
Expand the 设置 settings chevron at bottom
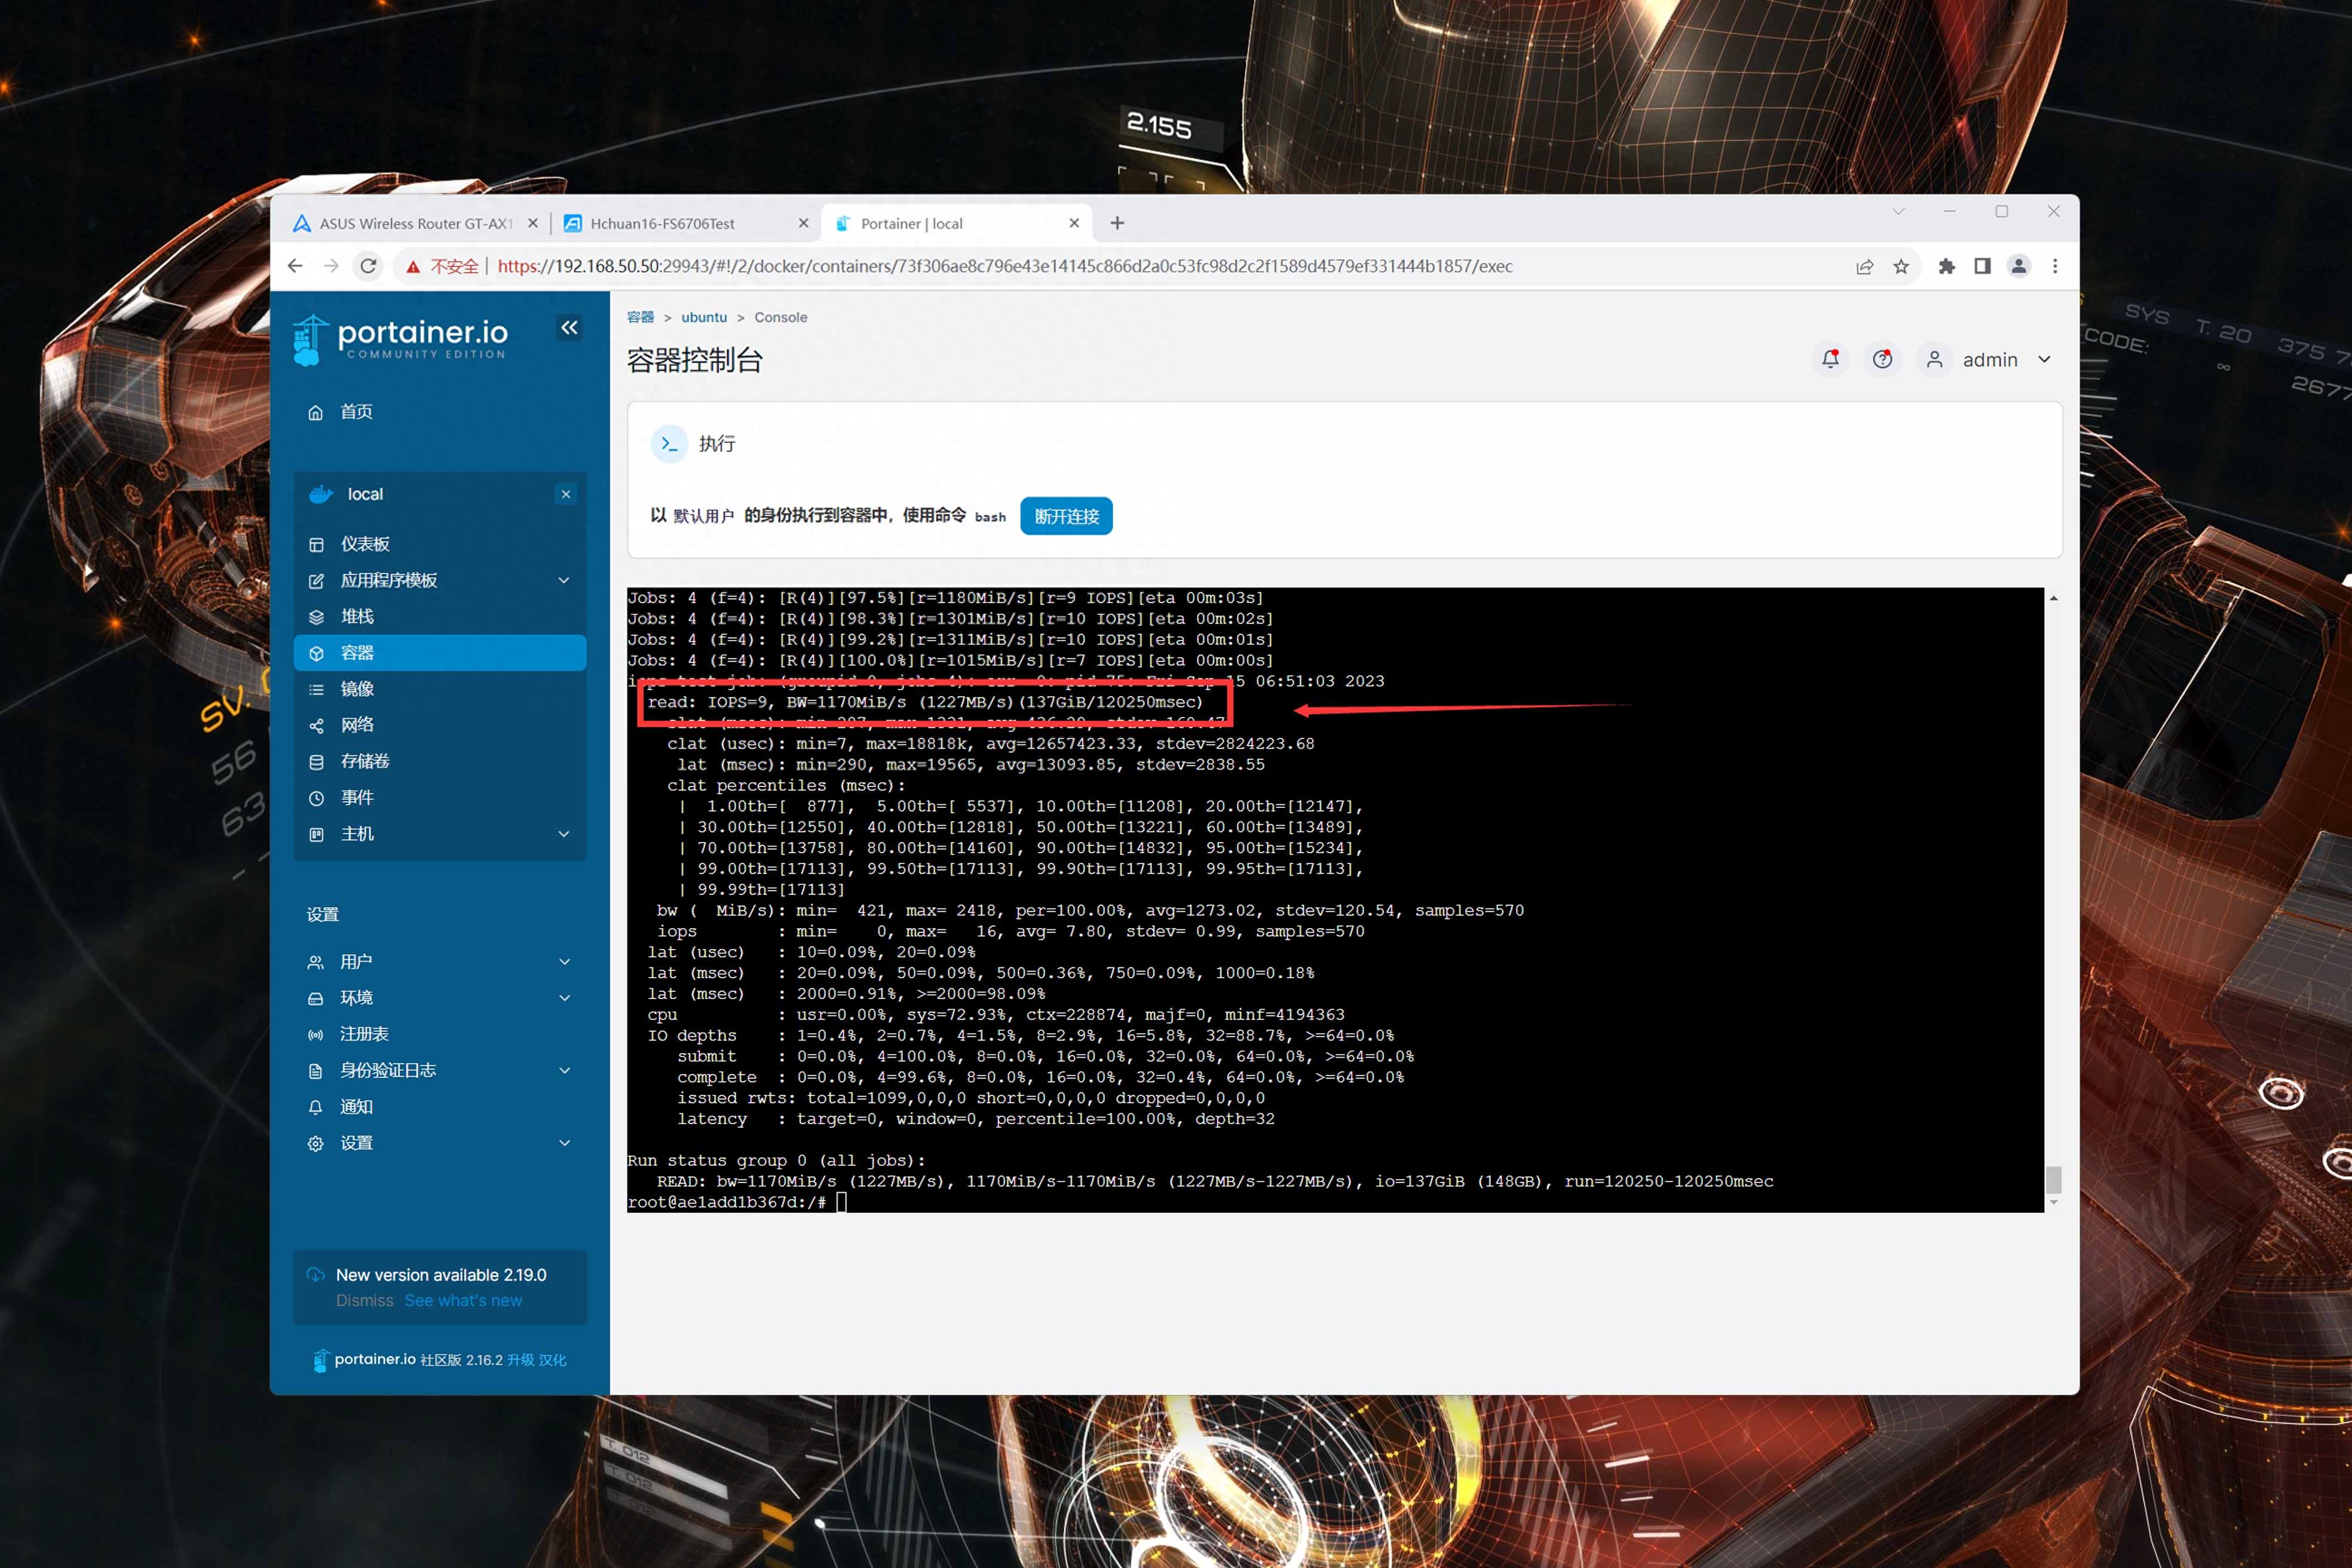pyautogui.click(x=564, y=1143)
